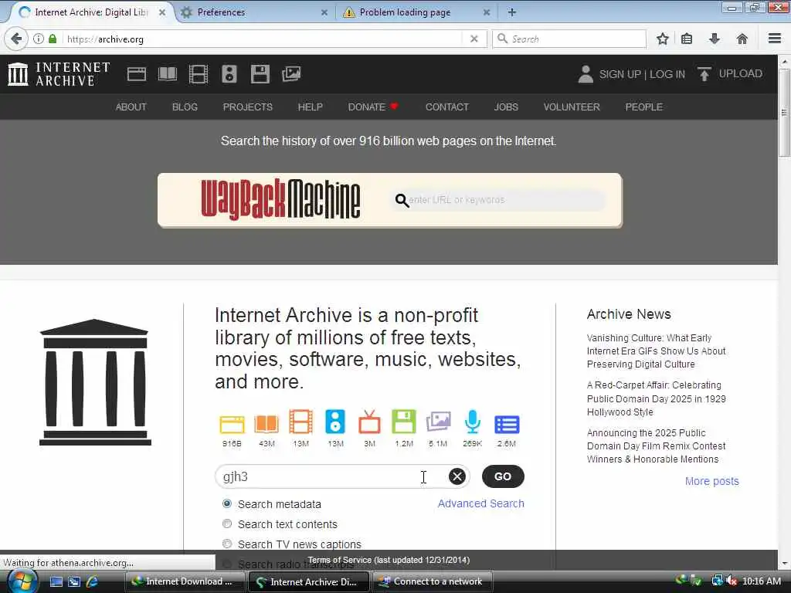Screen dimensions: 791x593
Task: Open the browser downloads arrow icon
Action: [715, 39]
